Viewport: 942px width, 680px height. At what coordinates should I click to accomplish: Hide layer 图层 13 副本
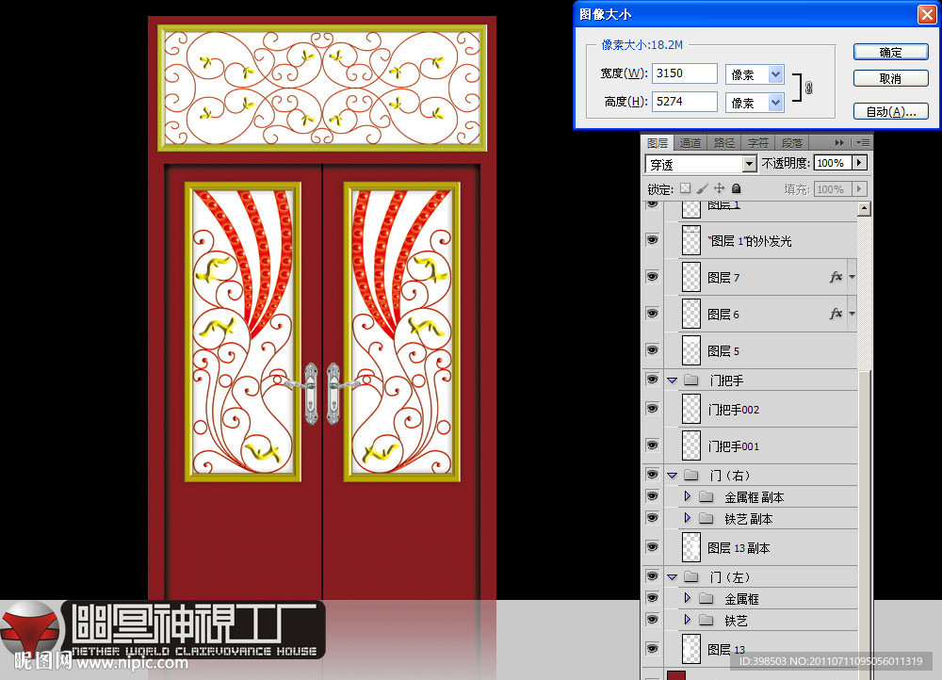[653, 547]
